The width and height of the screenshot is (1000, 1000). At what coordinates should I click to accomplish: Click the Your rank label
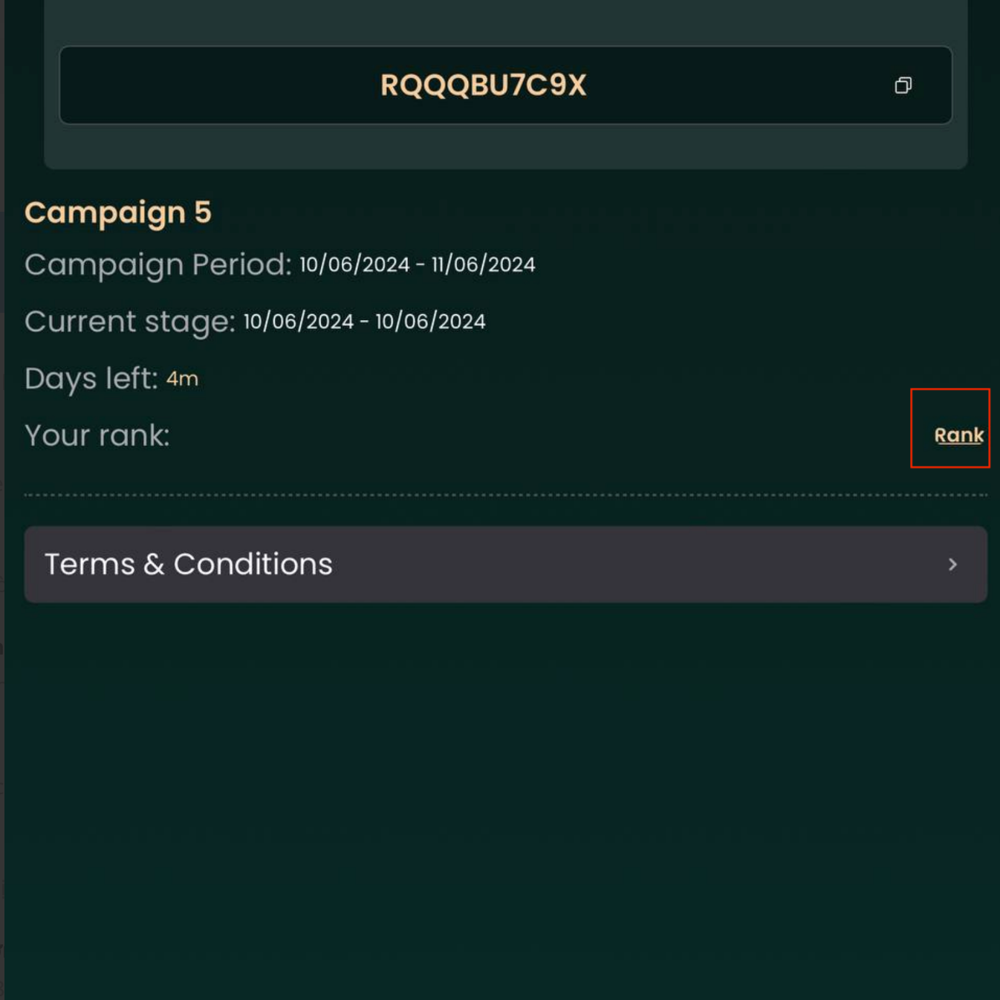(97, 435)
